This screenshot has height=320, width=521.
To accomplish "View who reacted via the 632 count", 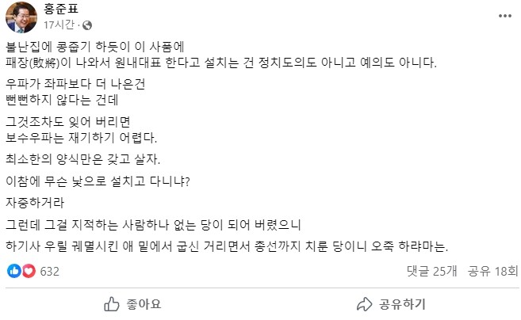I will (50, 272).
